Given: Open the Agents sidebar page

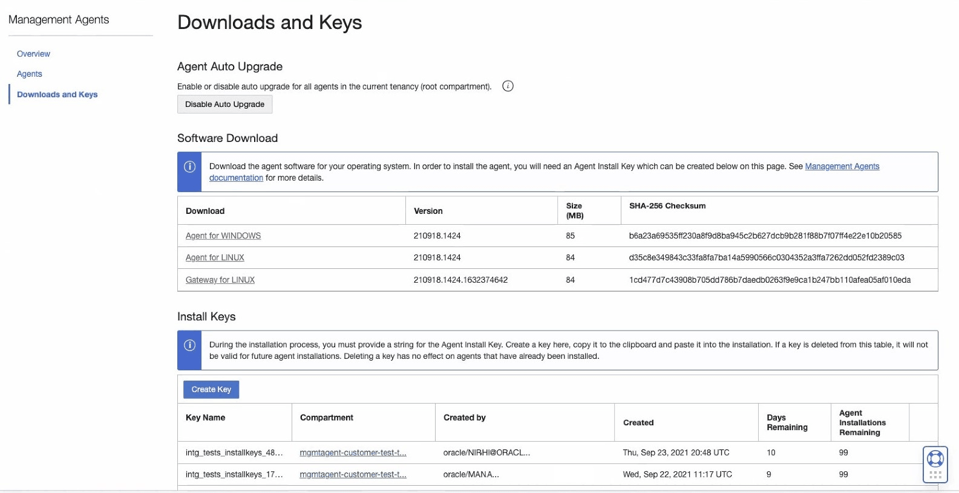Looking at the screenshot, I should [x=30, y=74].
